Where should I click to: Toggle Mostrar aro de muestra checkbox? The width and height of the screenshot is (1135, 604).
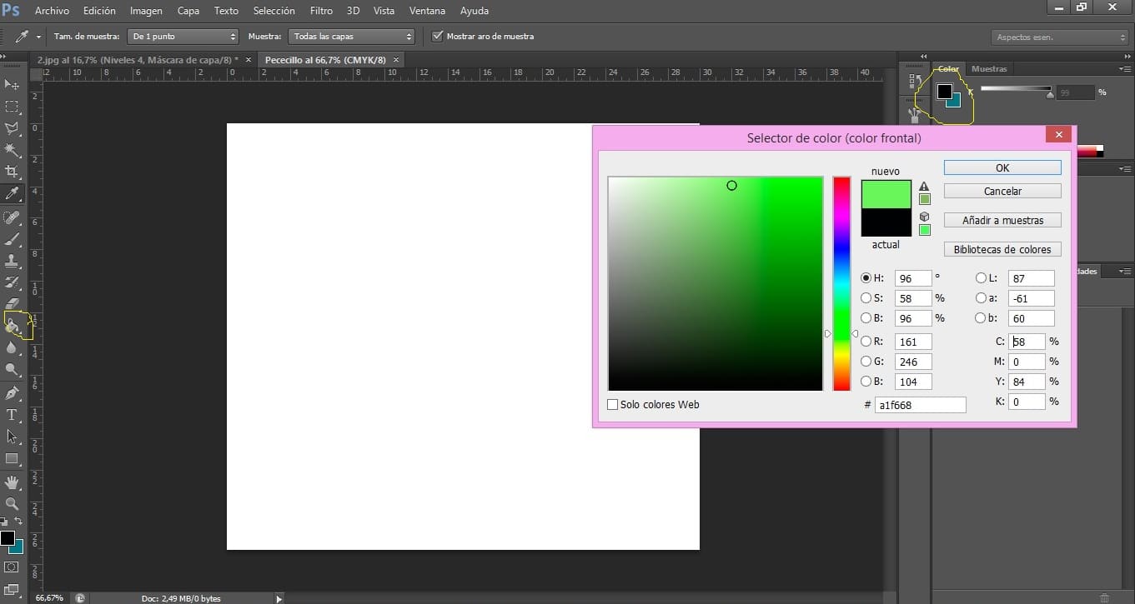pos(437,36)
